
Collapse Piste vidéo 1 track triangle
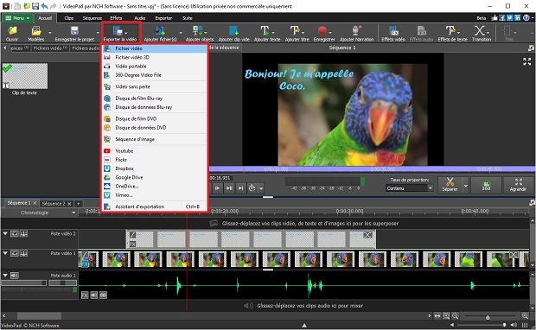(x=5, y=253)
